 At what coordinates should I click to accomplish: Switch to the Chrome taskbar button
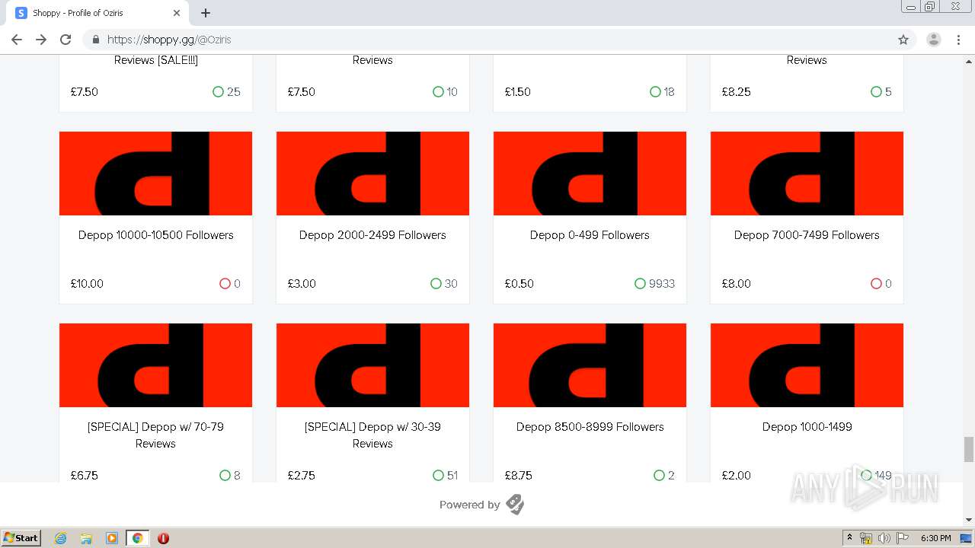tap(137, 538)
